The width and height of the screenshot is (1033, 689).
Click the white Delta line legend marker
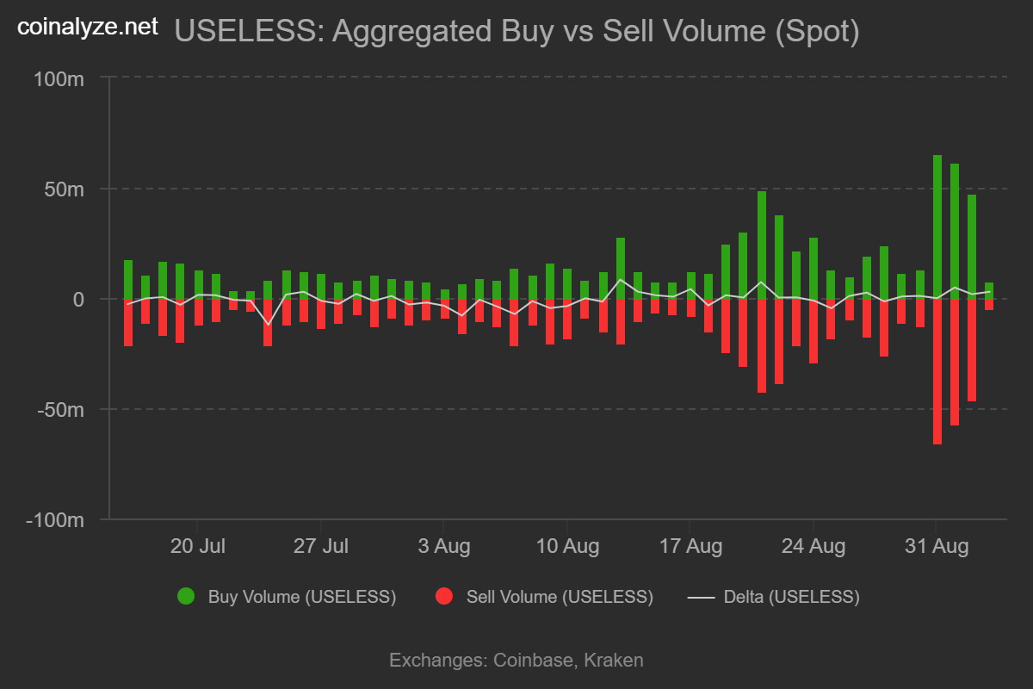(x=700, y=596)
